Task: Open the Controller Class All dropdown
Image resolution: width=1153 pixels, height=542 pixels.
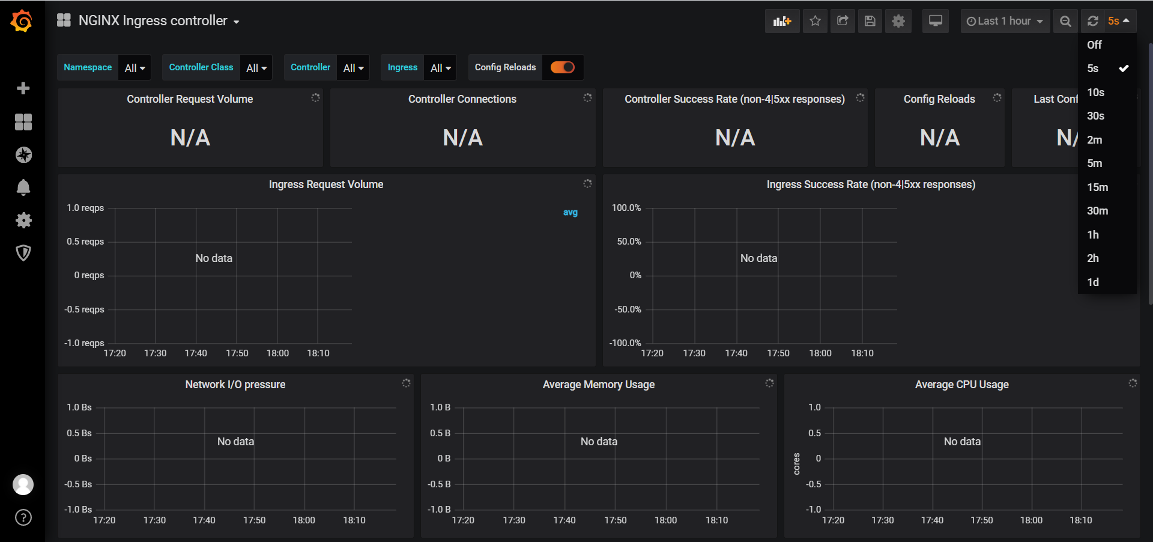Action: 256,68
